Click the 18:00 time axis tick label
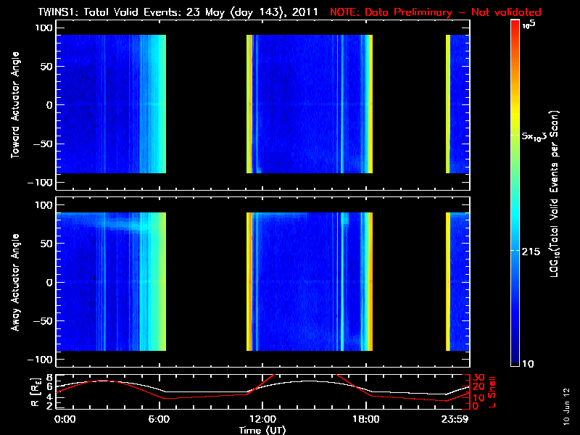The image size is (580, 435). point(365,420)
